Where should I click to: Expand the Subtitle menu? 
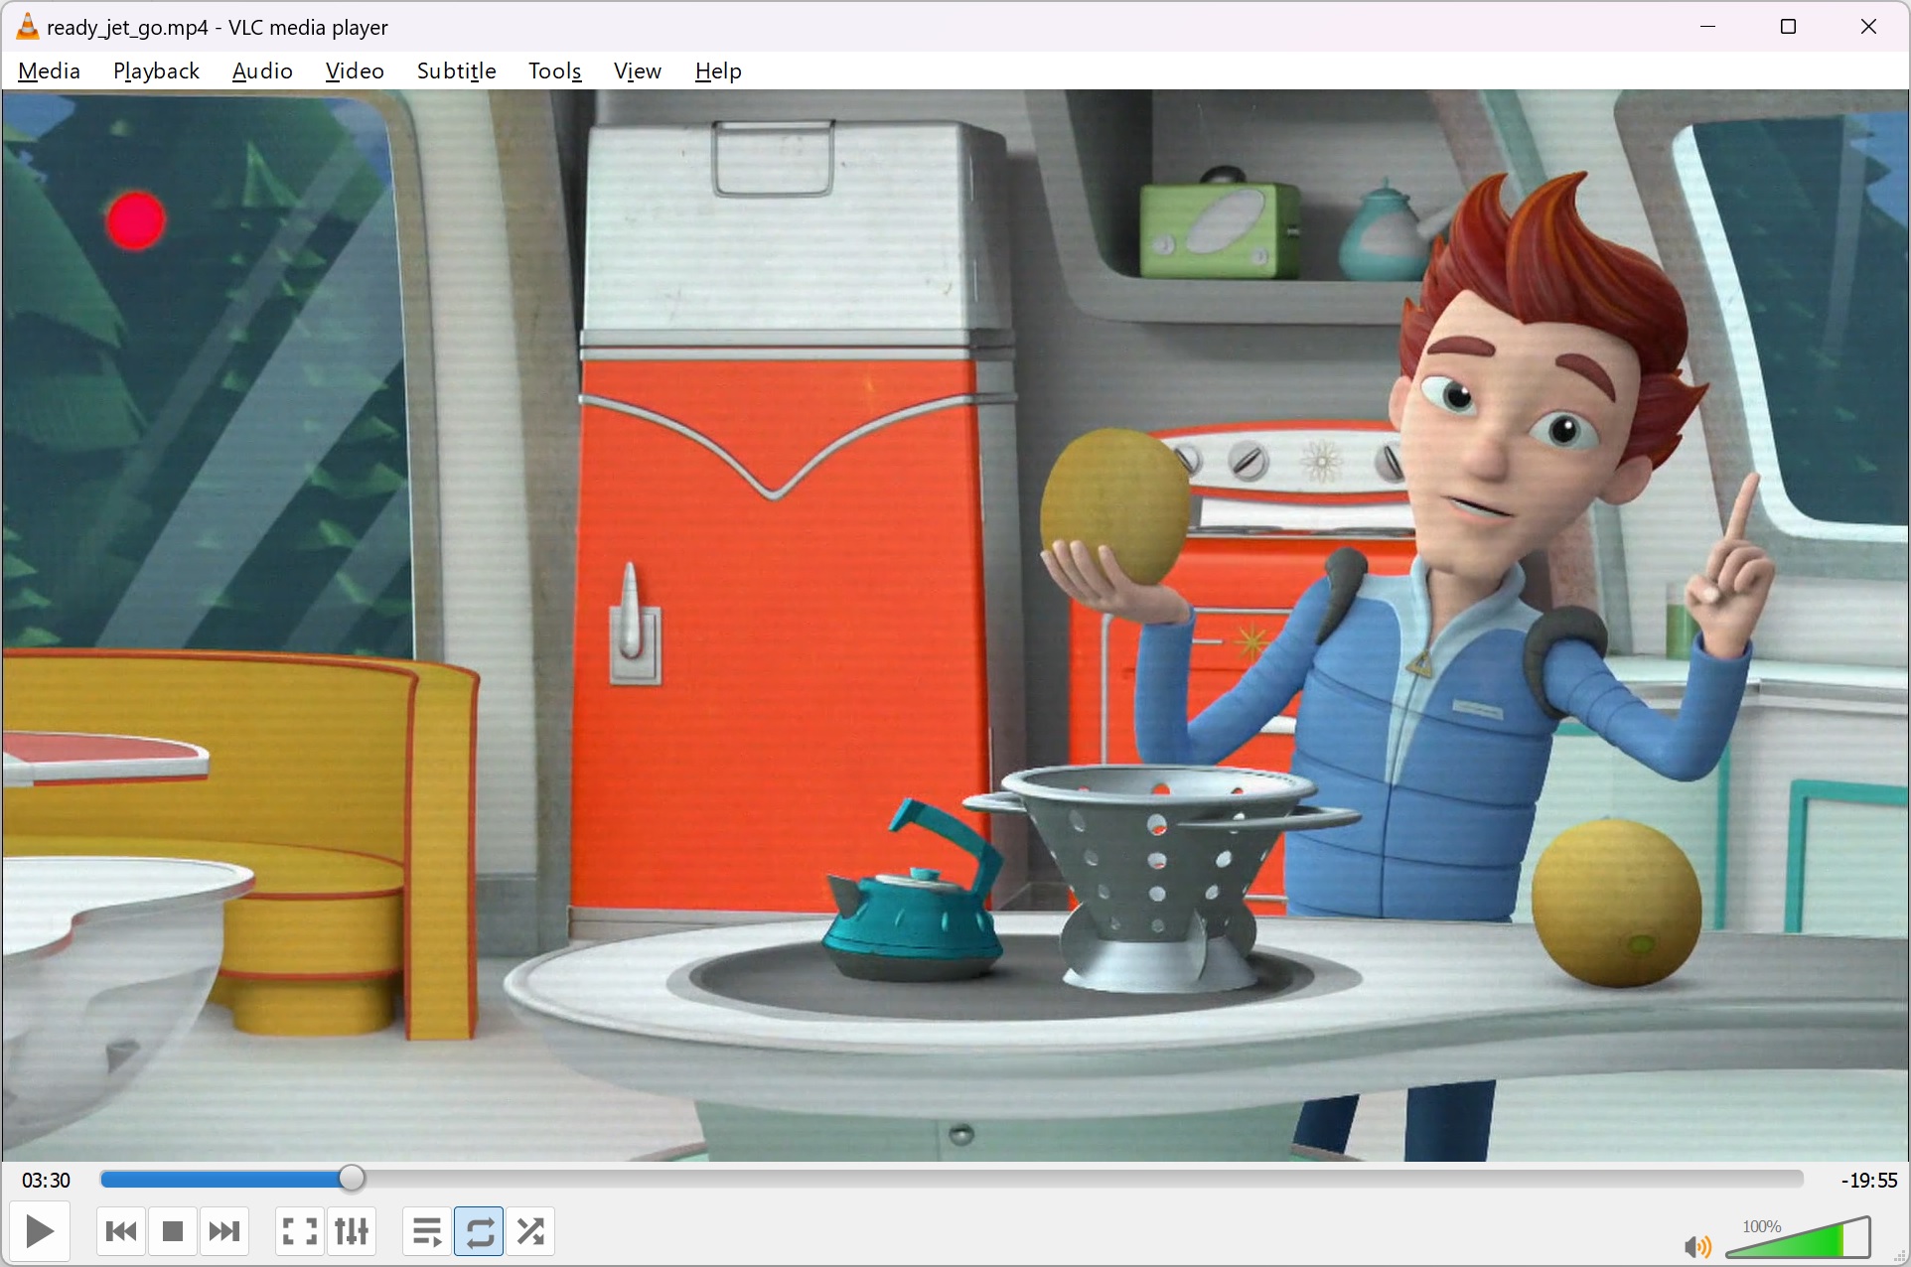pos(456,71)
